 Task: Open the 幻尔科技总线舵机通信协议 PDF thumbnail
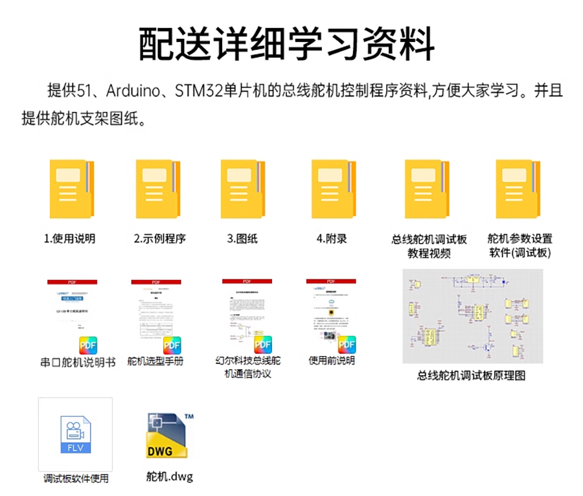pos(247,316)
